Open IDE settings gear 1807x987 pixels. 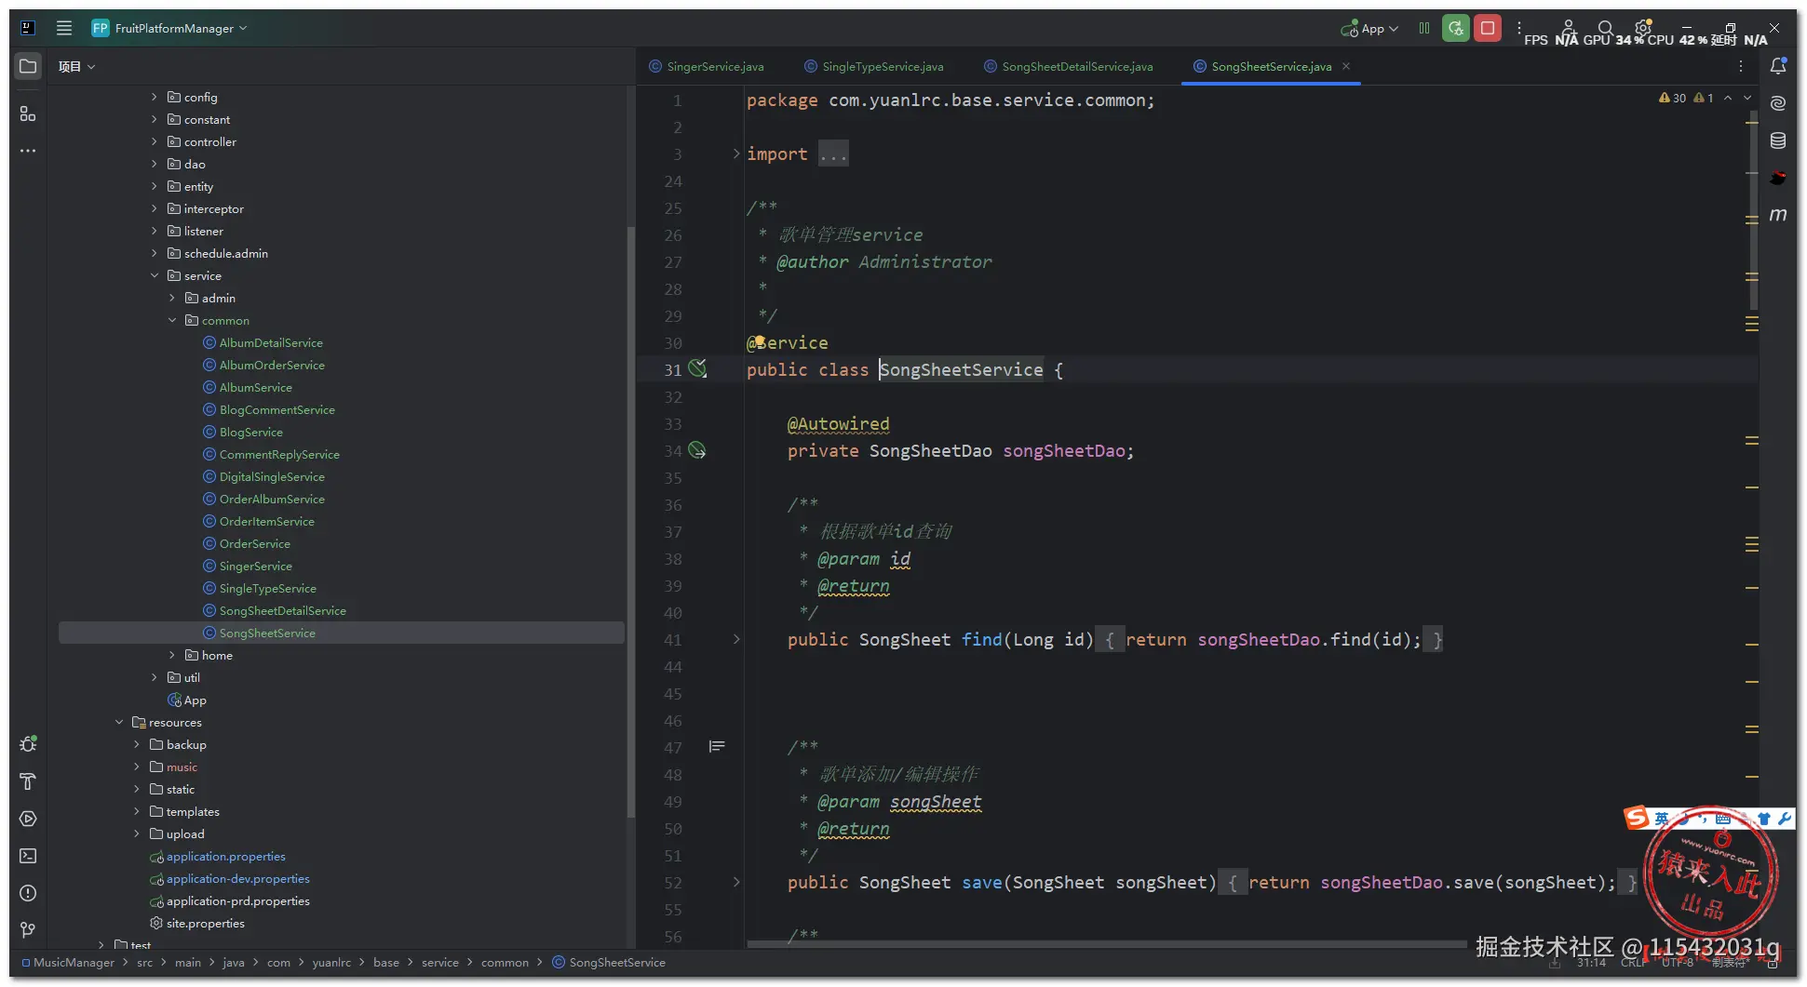click(1643, 28)
